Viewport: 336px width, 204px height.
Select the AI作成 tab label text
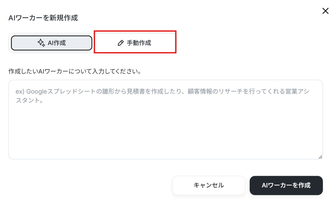pyautogui.click(x=57, y=43)
